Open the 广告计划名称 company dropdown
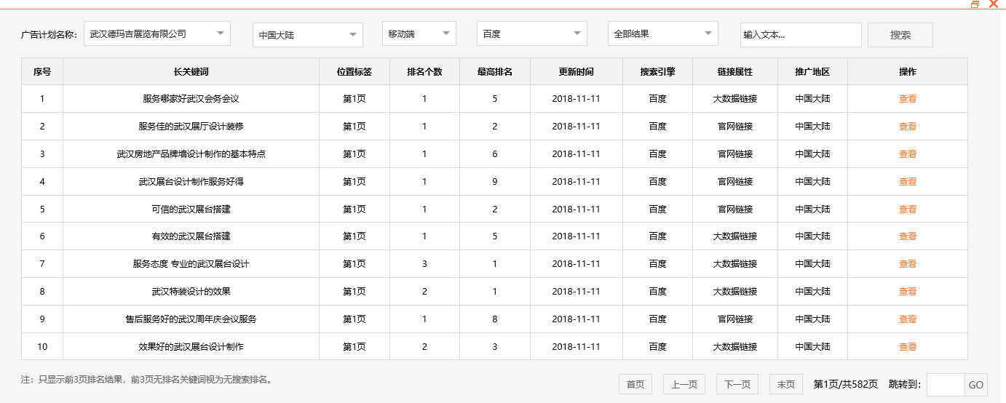Image resolution: width=1006 pixels, height=403 pixels. (x=157, y=33)
